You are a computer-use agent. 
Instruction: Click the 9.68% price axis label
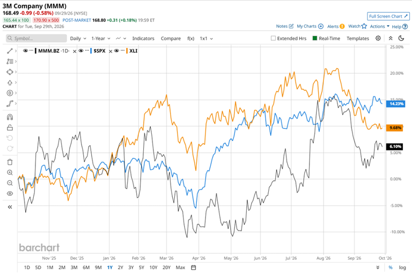tap(394, 128)
